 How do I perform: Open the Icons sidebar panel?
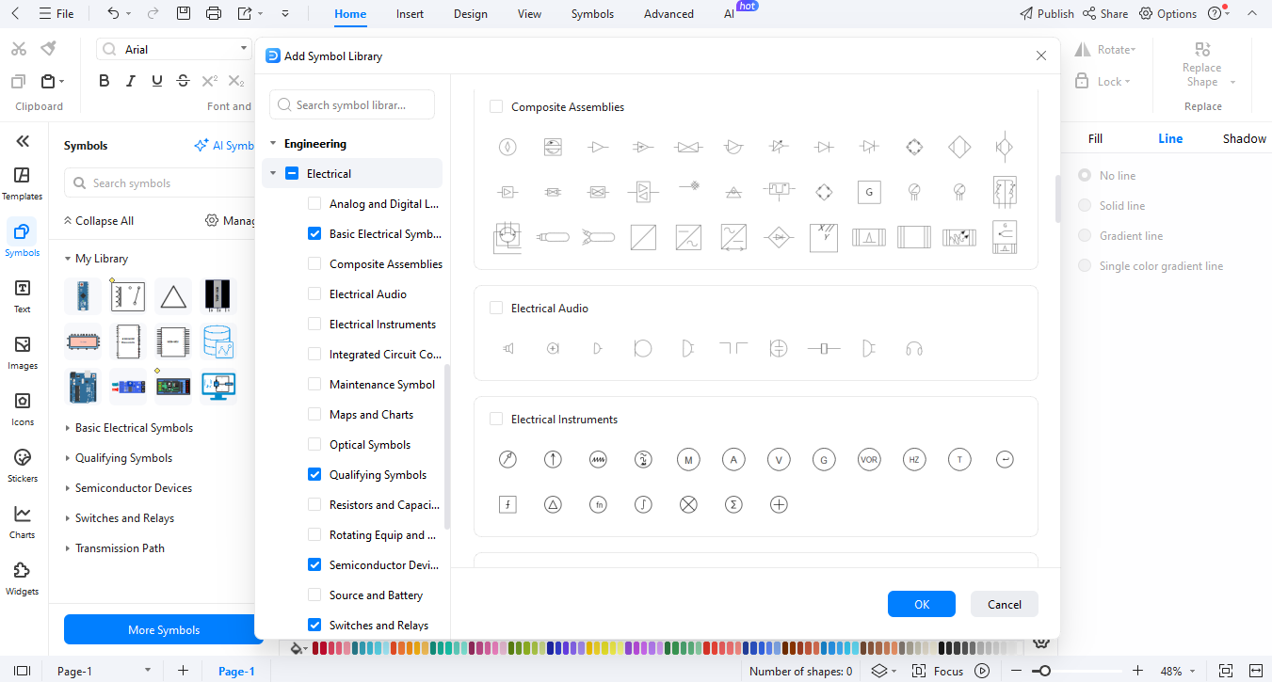coord(23,408)
